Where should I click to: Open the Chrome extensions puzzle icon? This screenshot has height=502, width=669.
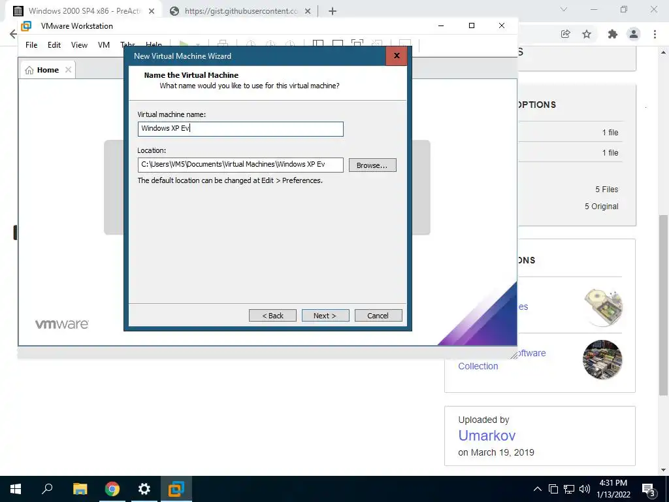[x=612, y=34]
